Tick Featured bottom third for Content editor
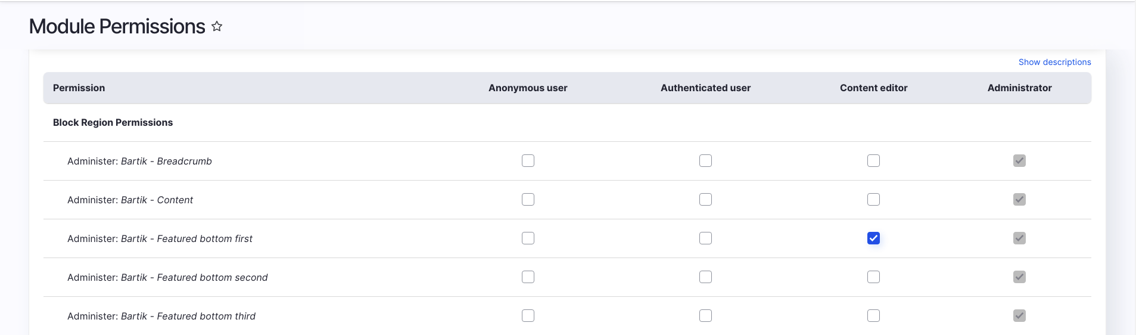The image size is (1136, 335). coord(873,316)
